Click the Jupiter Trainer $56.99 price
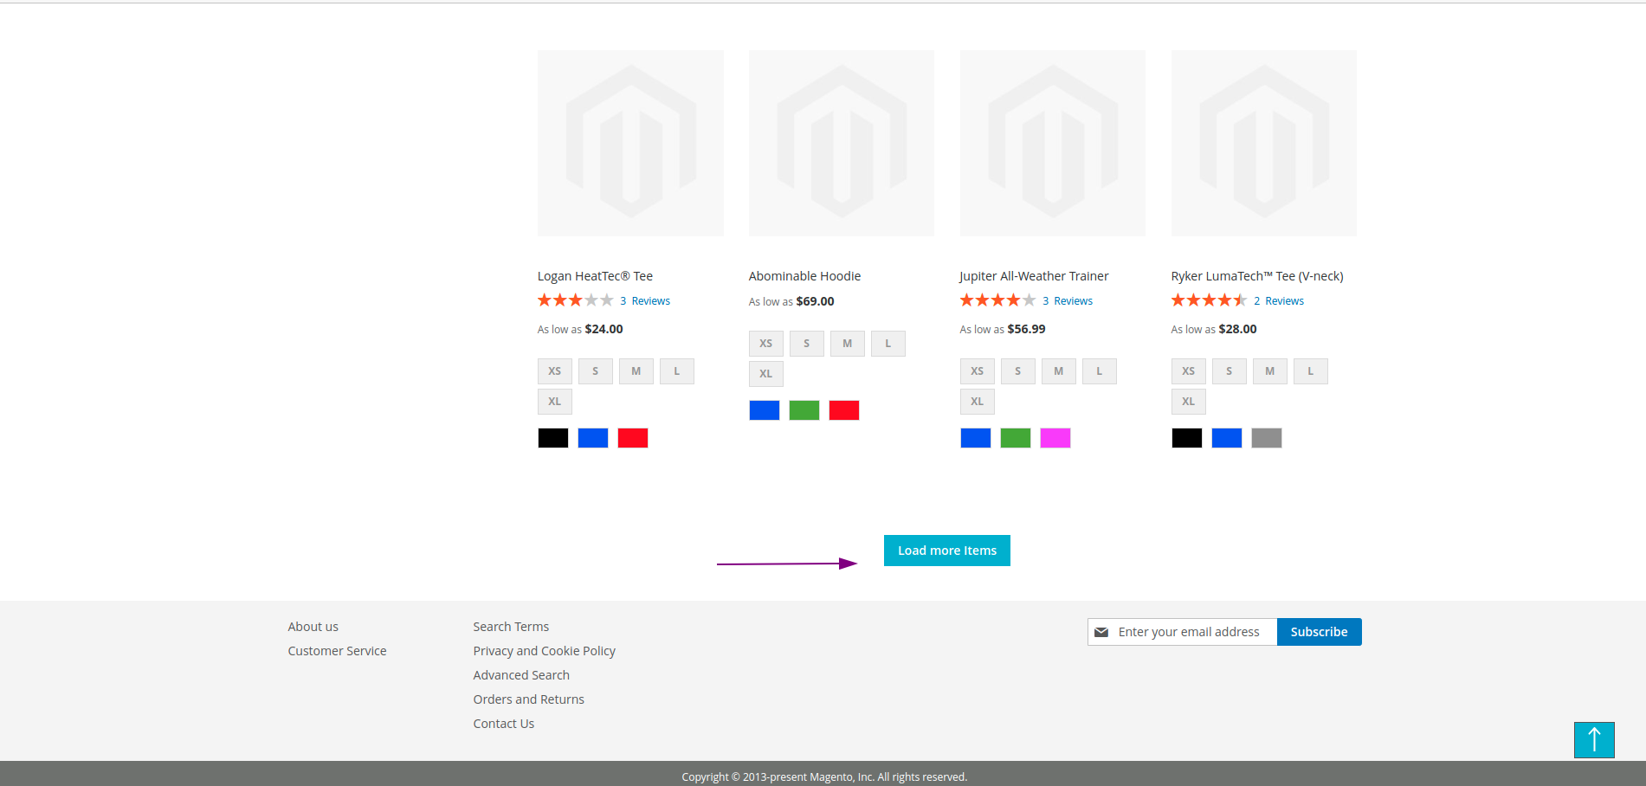 pos(1026,329)
